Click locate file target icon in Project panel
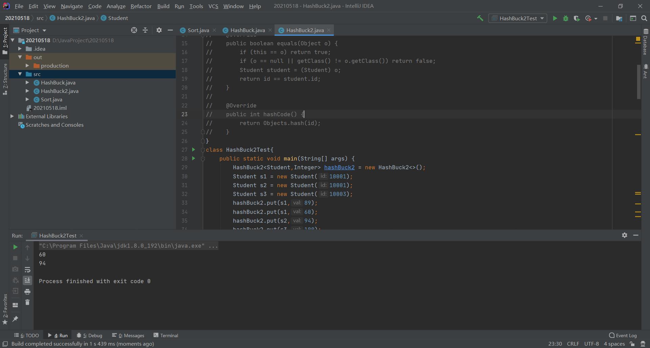650x348 pixels. 134,30
